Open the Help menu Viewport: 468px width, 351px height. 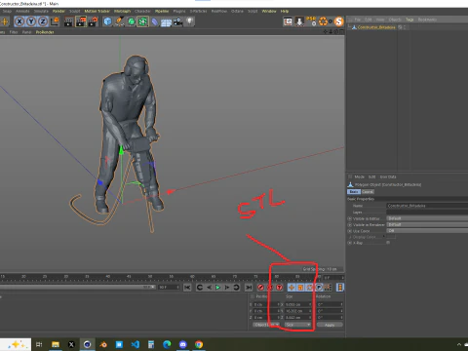[x=285, y=11]
